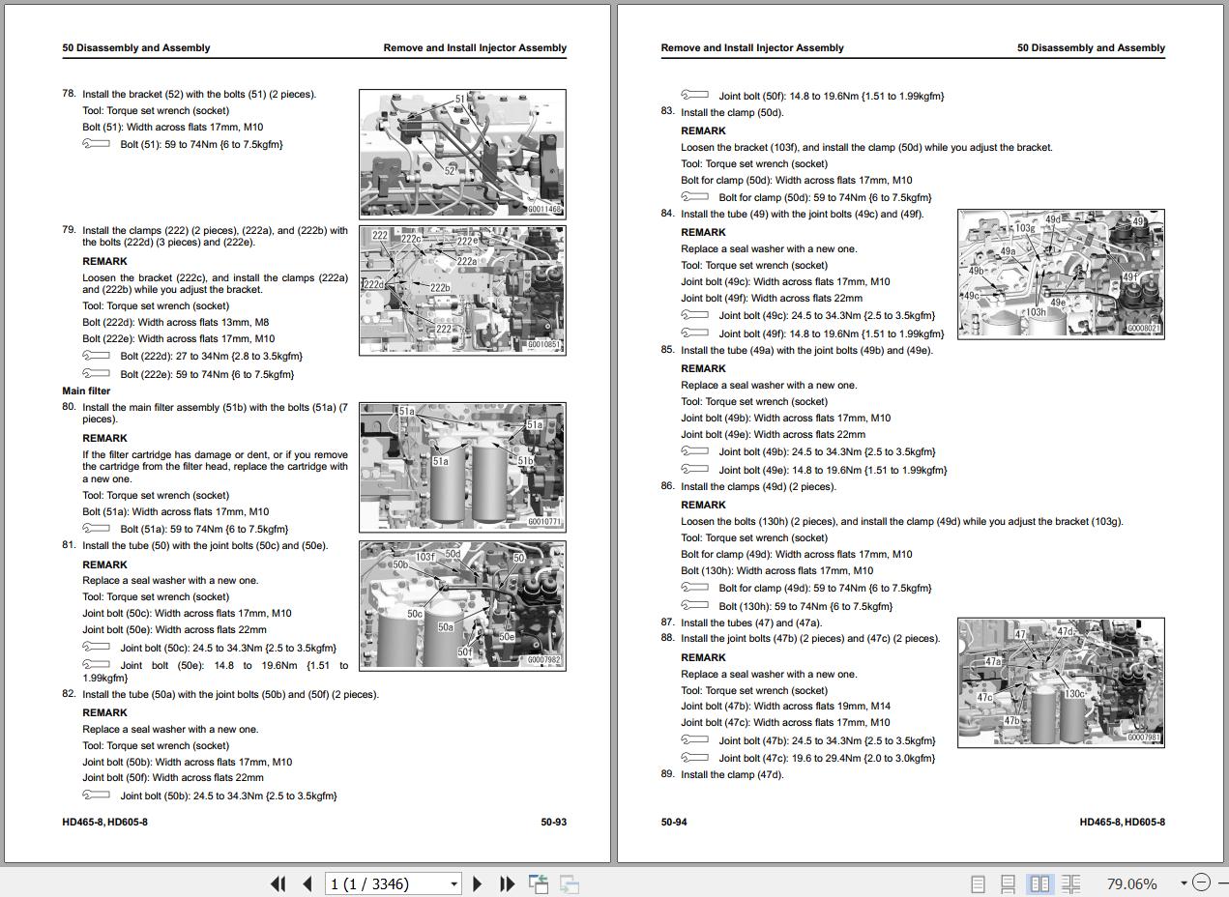The image size is (1229, 897).
Task: Click page number '50-94' in footer
Action: 674,822
